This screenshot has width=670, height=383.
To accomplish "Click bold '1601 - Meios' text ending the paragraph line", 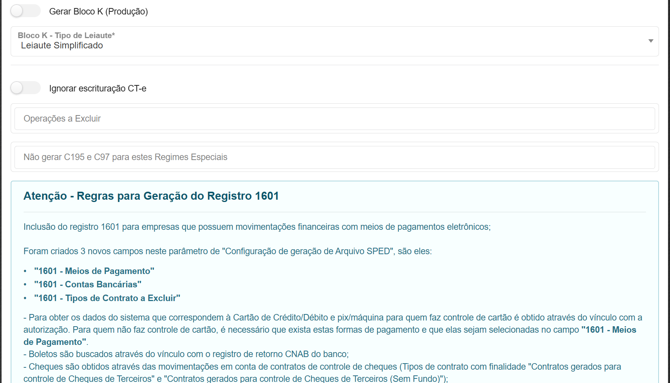I will coord(608,330).
